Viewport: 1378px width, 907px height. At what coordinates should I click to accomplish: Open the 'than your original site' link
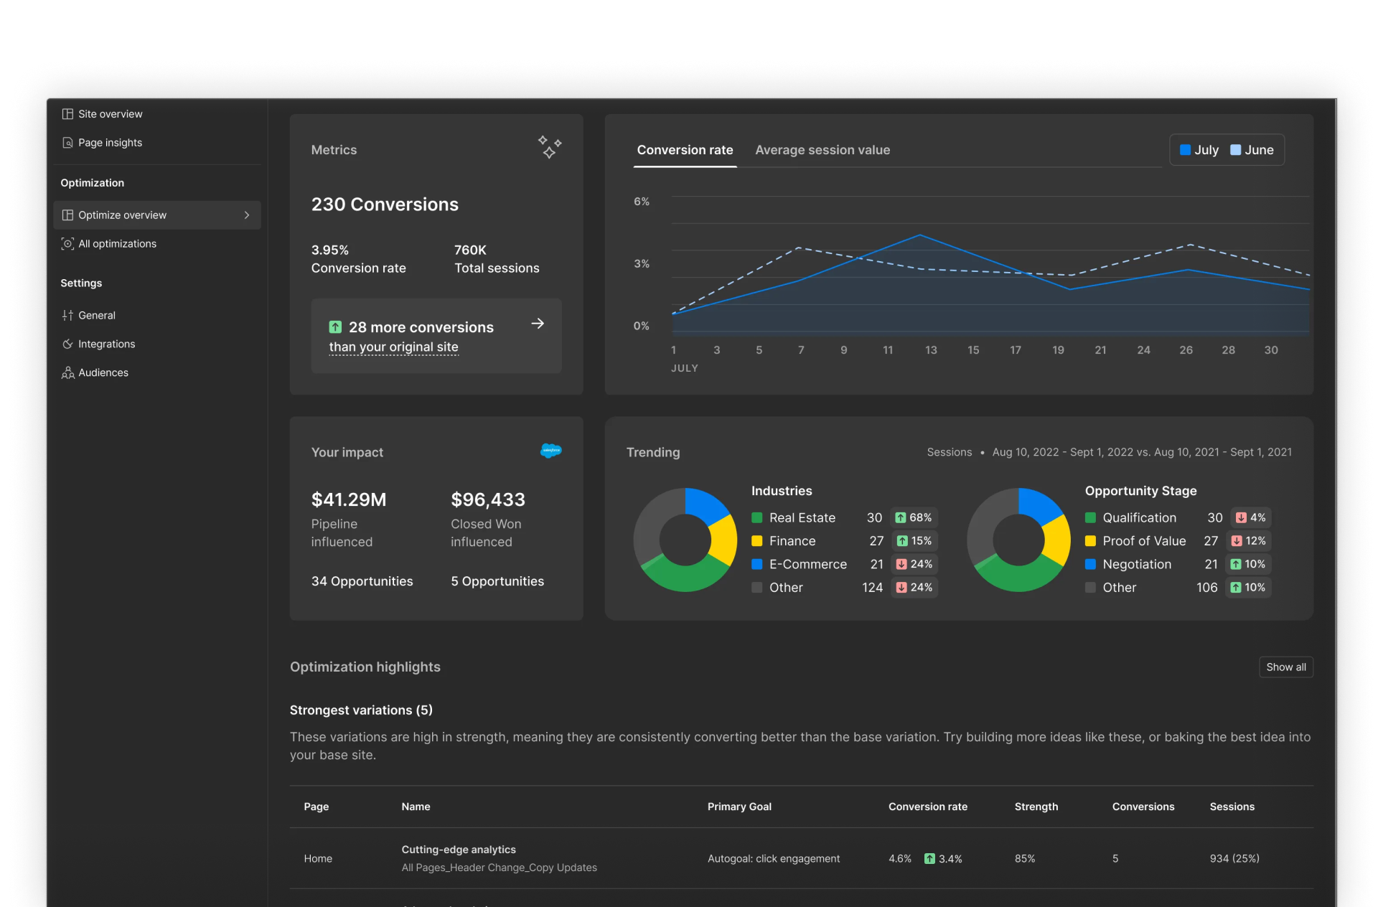[x=393, y=347]
